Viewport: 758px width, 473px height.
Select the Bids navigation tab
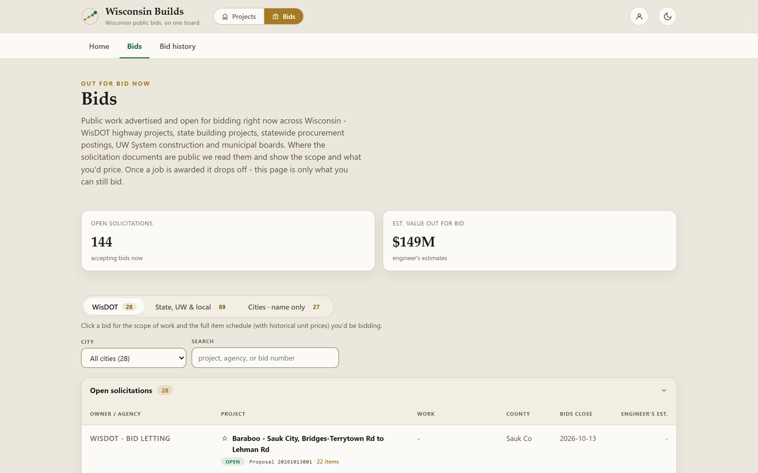pyautogui.click(x=134, y=46)
